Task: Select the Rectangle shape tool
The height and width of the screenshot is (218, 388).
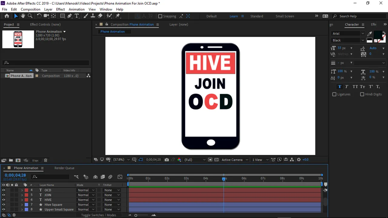Action: pos(62,16)
